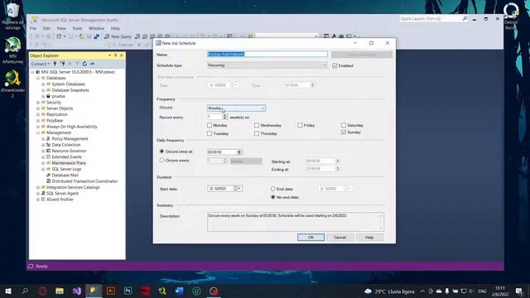Select the No end date option
The image size is (530, 298).
click(x=273, y=197)
